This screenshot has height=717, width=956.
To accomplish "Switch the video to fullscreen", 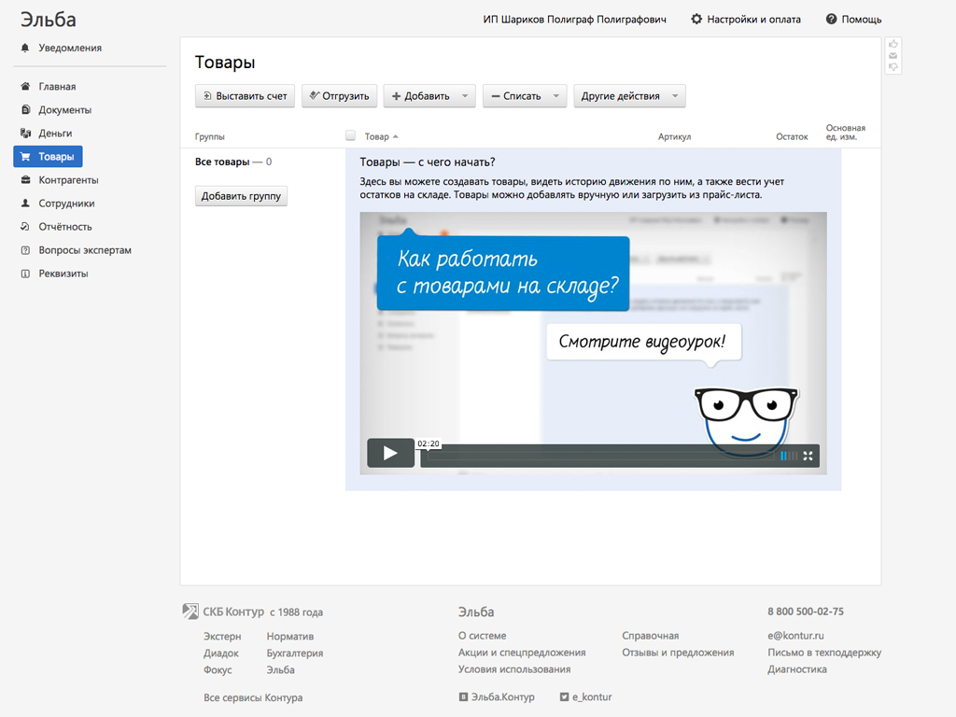I will click(808, 456).
